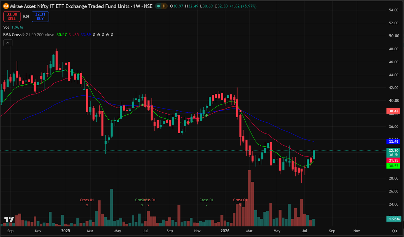This screenshot has width=404, height=237.
Task: Click green EMA value 30.57 in legend
Action: tap(62, 35)
